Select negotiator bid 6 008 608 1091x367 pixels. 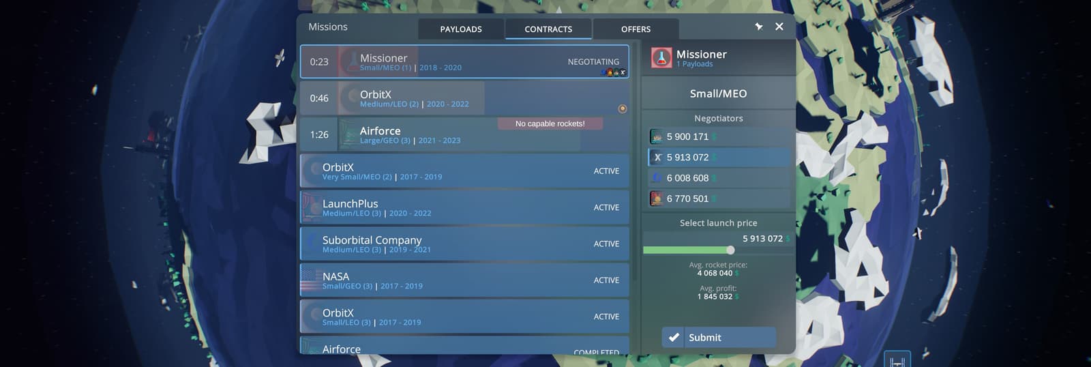pyautogui.click(x=719, y=177)
